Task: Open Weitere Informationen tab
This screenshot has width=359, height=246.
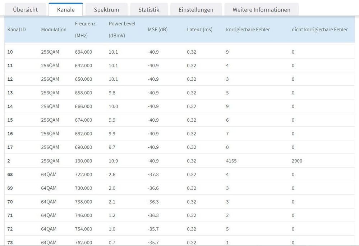Action: click(x=262, y=10)
